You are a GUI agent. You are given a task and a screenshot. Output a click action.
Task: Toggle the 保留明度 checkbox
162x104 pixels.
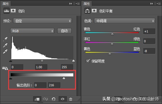tap(88, 61)
